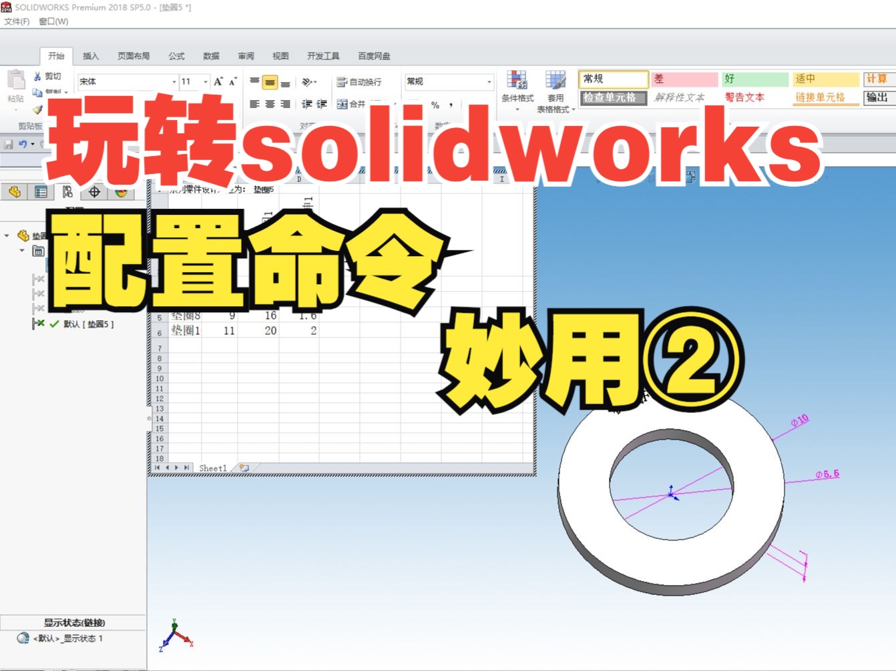Open the font size 11 dropdown
This screenshot has height=671, width=896.
click(206, 81)
